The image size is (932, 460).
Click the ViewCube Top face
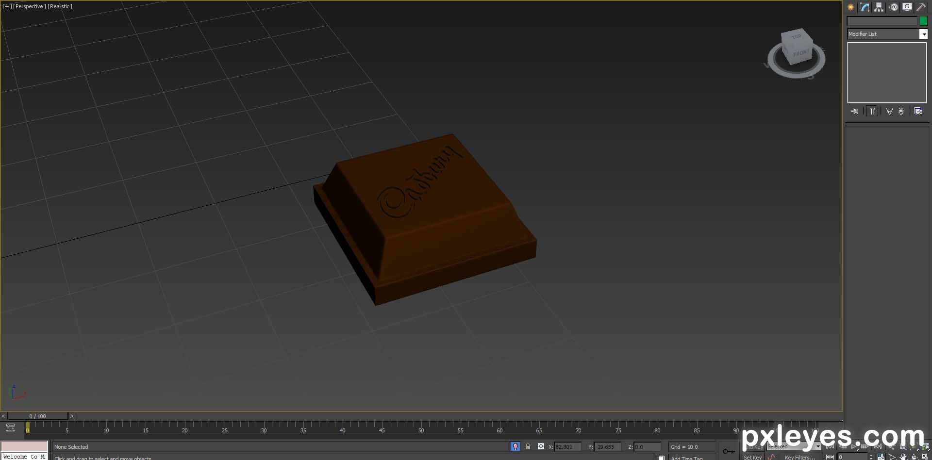click(x=796, y=36)
